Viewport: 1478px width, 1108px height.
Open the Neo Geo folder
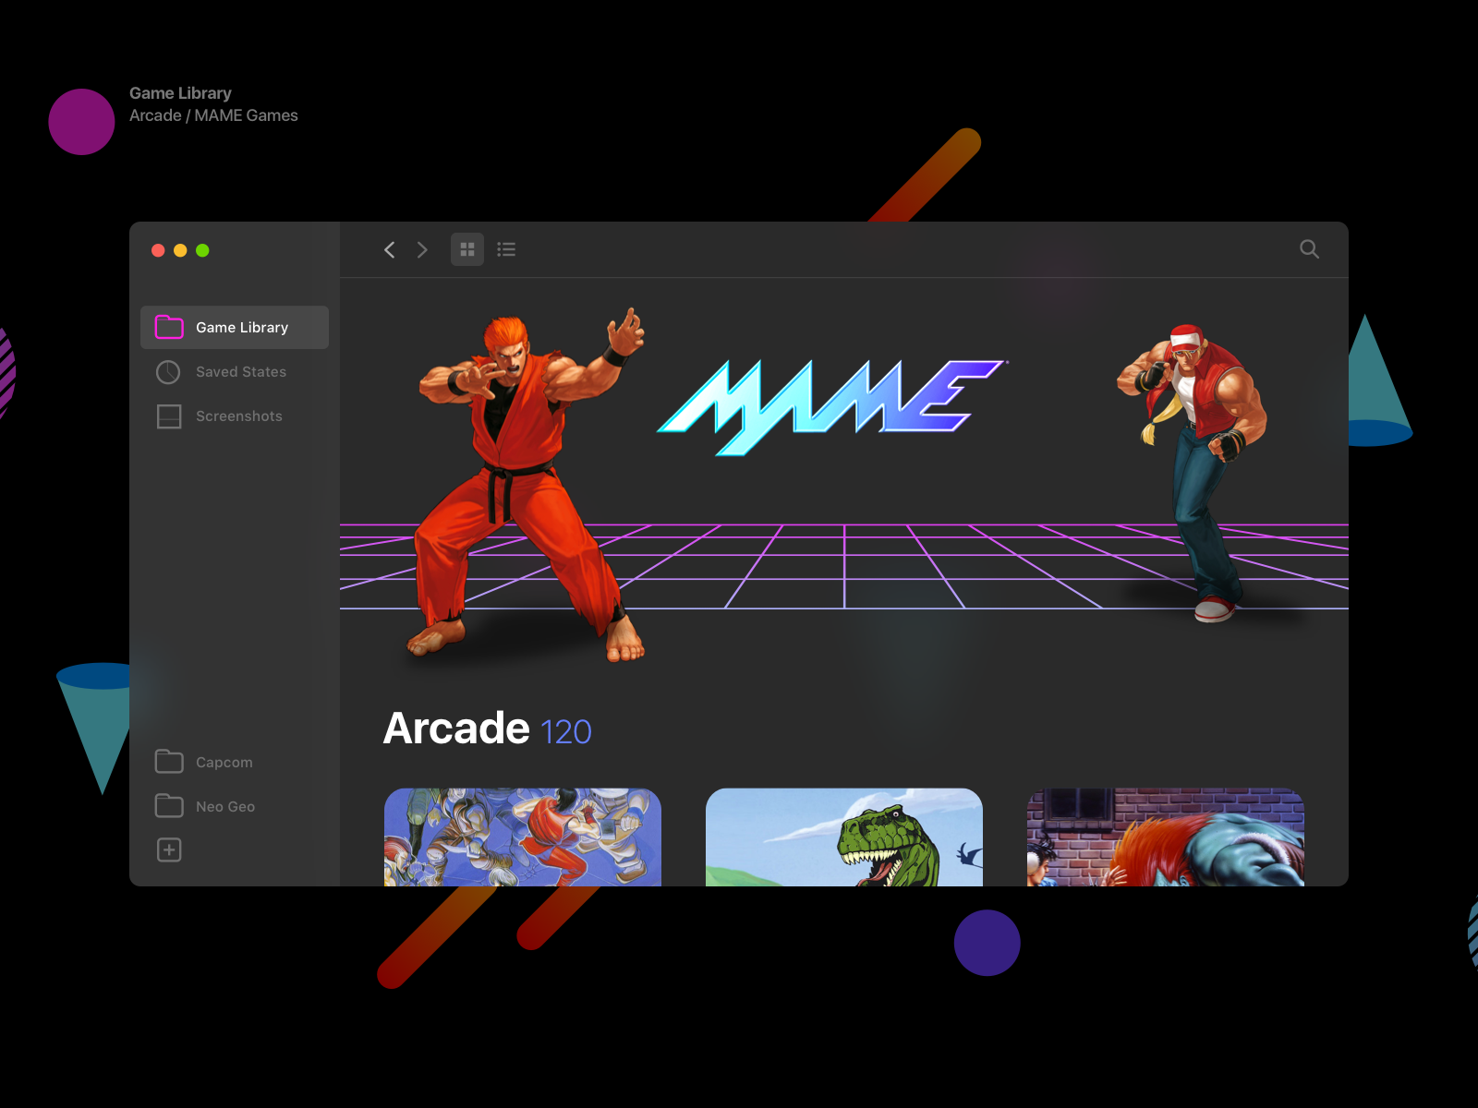pos(235,806)
